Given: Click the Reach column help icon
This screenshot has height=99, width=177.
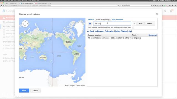Looking at the screenshot, I should (138, 35).
